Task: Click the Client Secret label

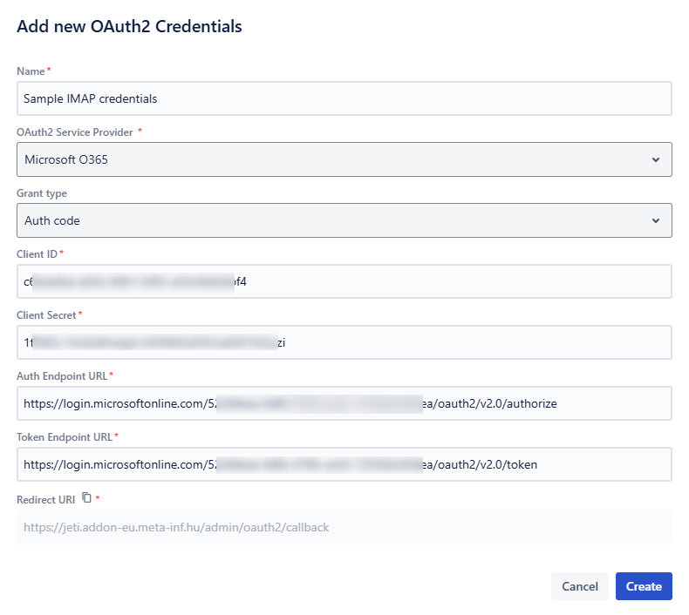Action: 46,314
